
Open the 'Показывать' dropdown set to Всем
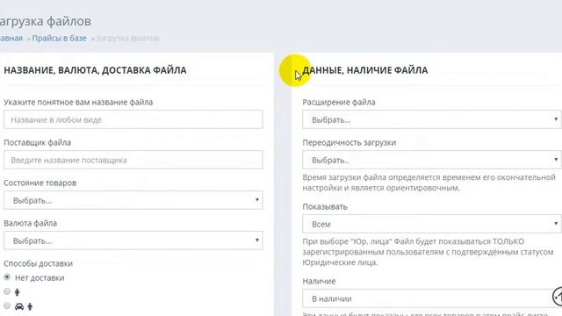coord(432,224)
